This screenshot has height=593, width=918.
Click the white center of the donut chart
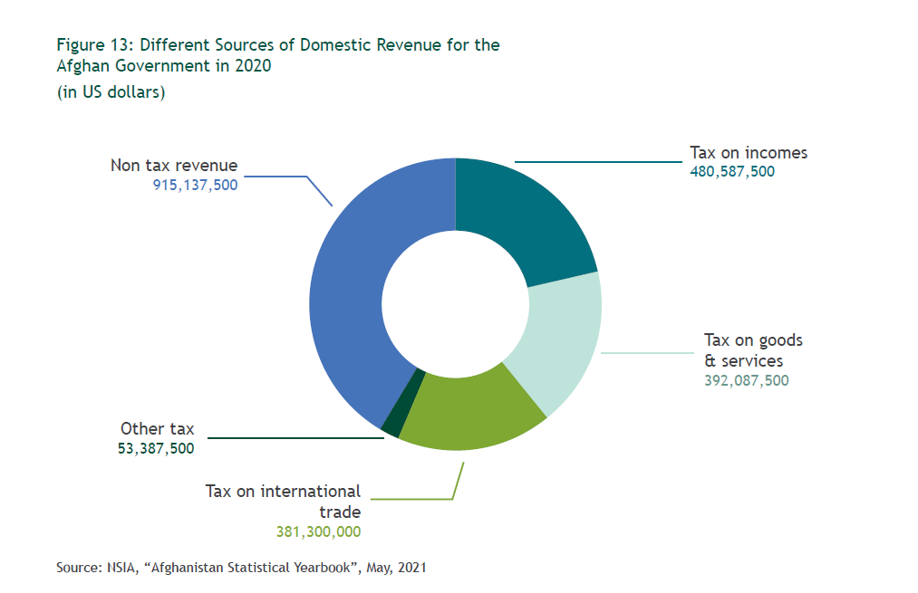(x=455, y=304)
